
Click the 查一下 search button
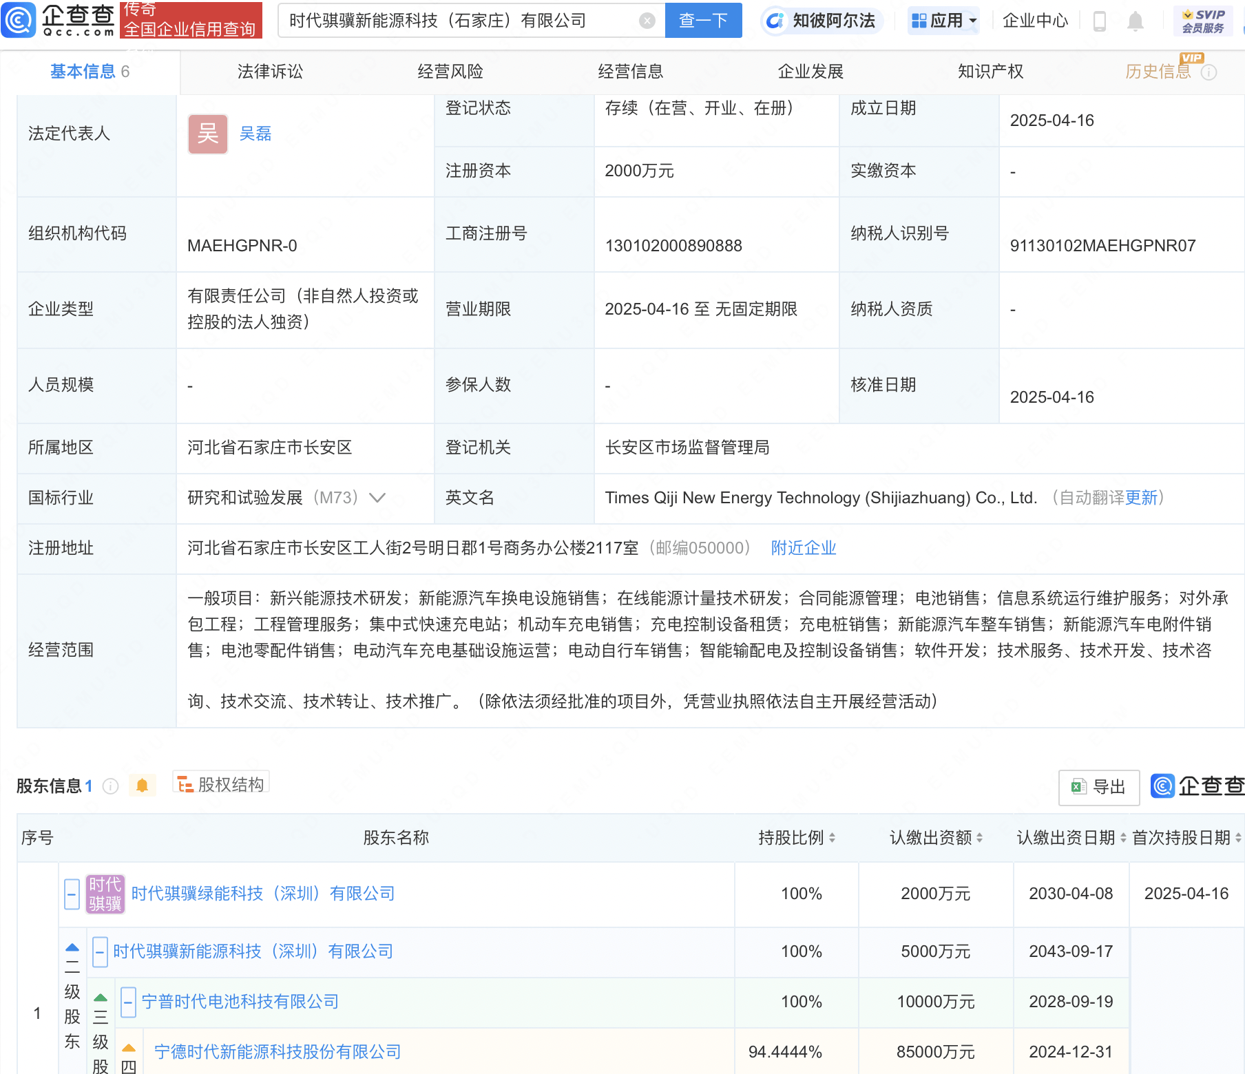point(703,20)
